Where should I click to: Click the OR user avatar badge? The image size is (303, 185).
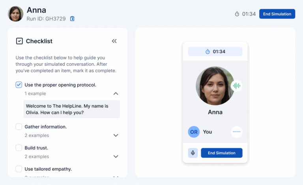click(194, 132)
